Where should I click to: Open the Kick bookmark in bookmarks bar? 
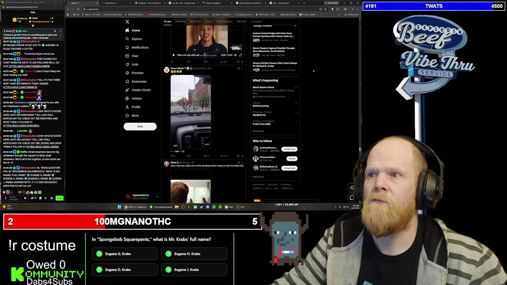click(x=76, y=15)
